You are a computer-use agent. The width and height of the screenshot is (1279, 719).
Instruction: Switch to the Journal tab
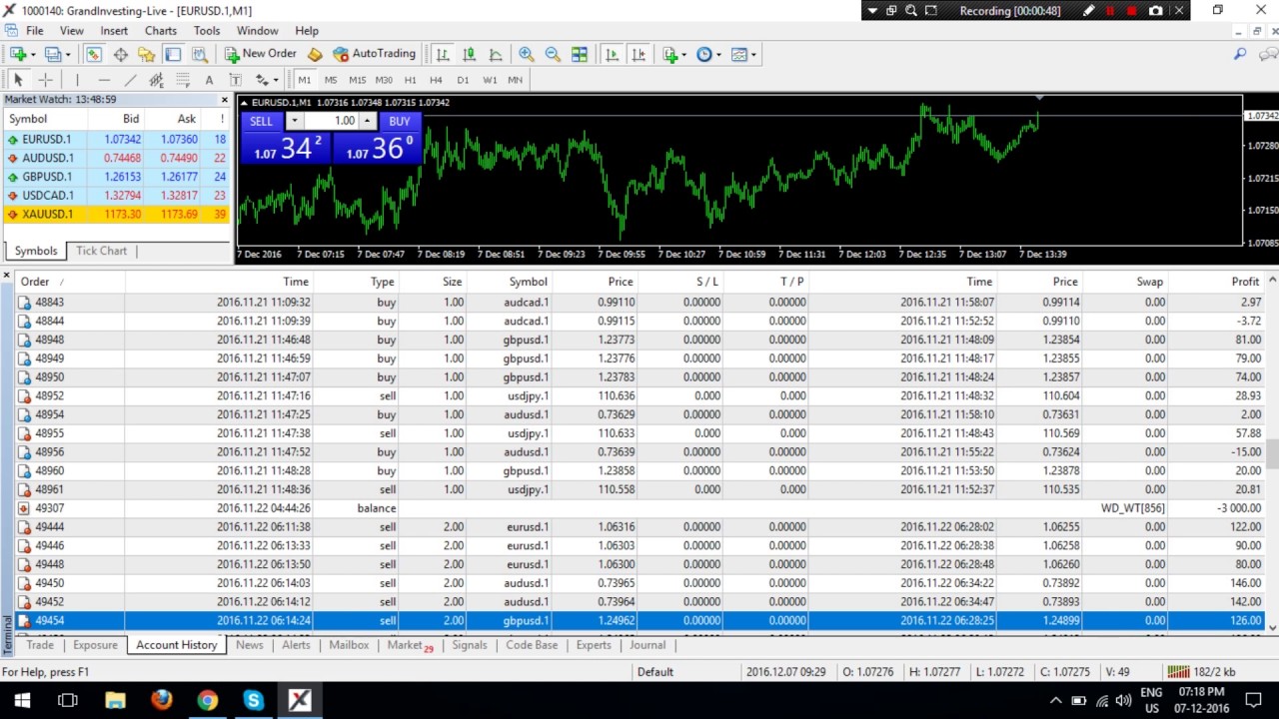pyautogui.click(x=647, y=645)
